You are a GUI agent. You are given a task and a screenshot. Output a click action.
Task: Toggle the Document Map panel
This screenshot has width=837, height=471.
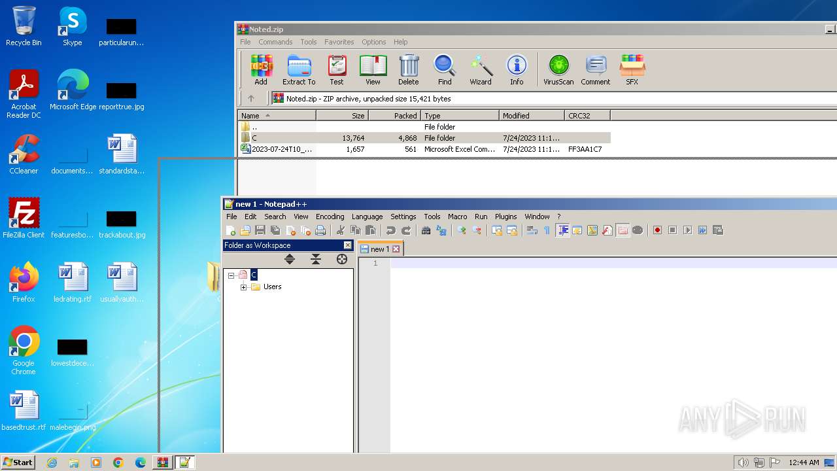(592, 230)
